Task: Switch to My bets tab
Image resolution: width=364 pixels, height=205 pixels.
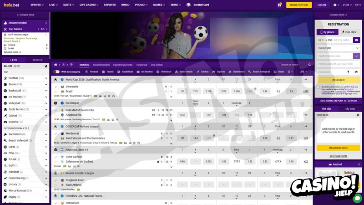Action: pos(350,109)
